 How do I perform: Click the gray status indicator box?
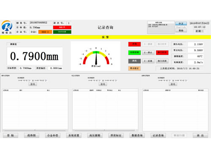coord(134,61)
